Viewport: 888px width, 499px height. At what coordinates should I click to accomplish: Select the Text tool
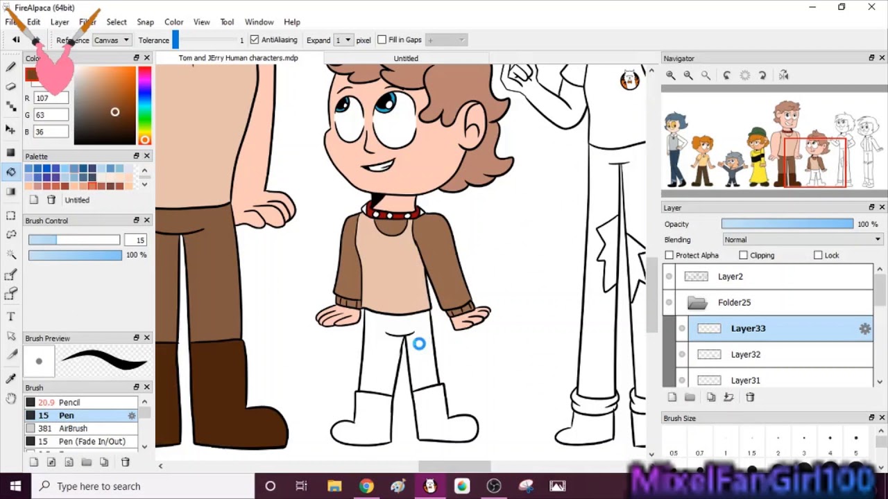tap(10, 317)
